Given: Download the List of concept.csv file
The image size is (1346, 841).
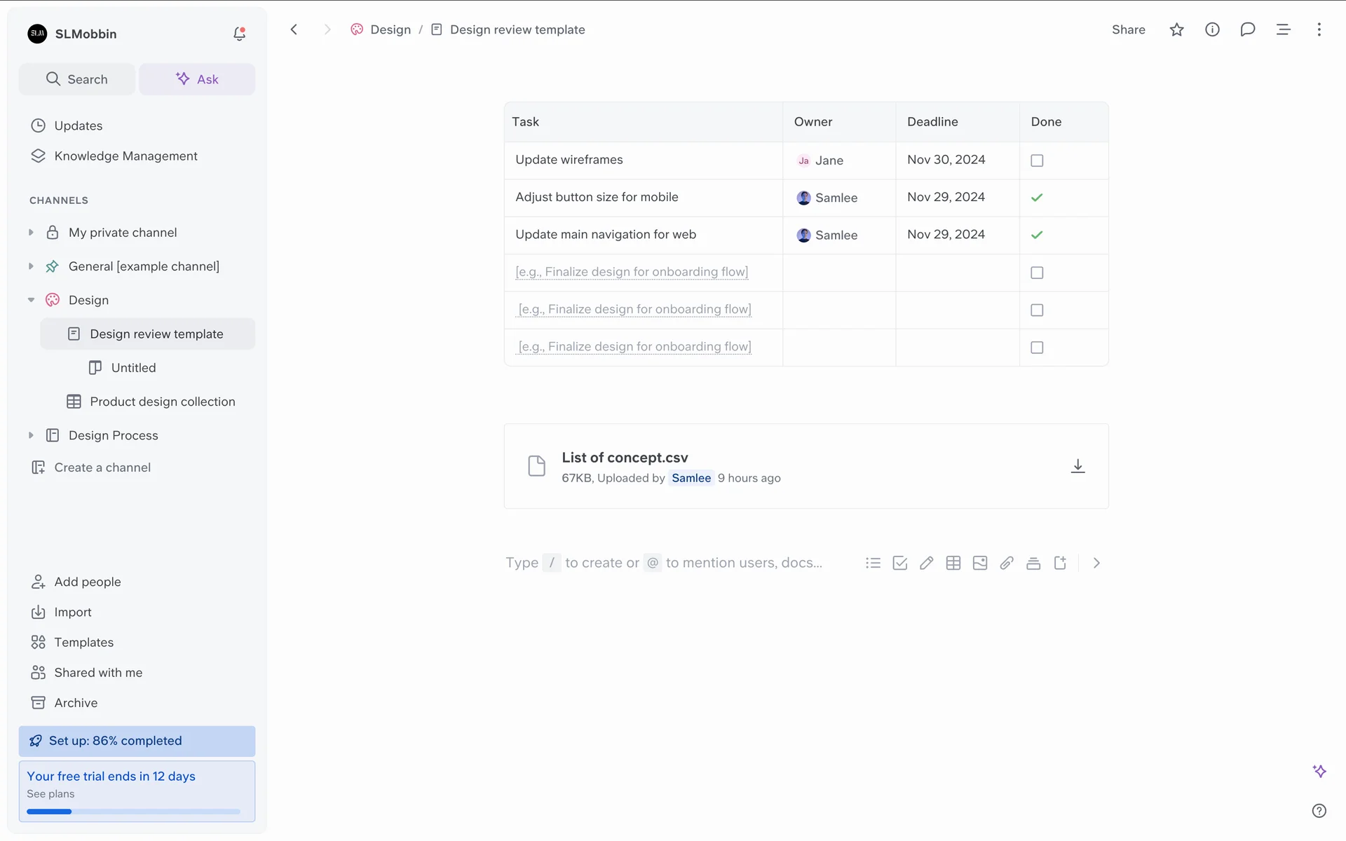Looking at the screenshot, I should [1078, 466].
